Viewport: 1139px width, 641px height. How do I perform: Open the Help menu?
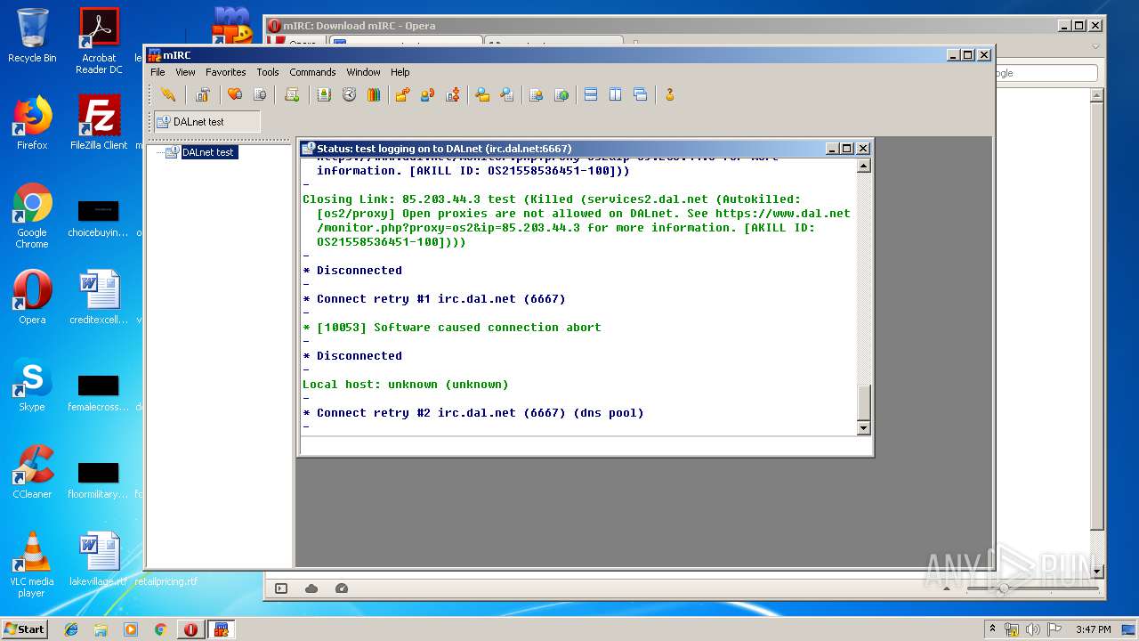click(400, 72)
